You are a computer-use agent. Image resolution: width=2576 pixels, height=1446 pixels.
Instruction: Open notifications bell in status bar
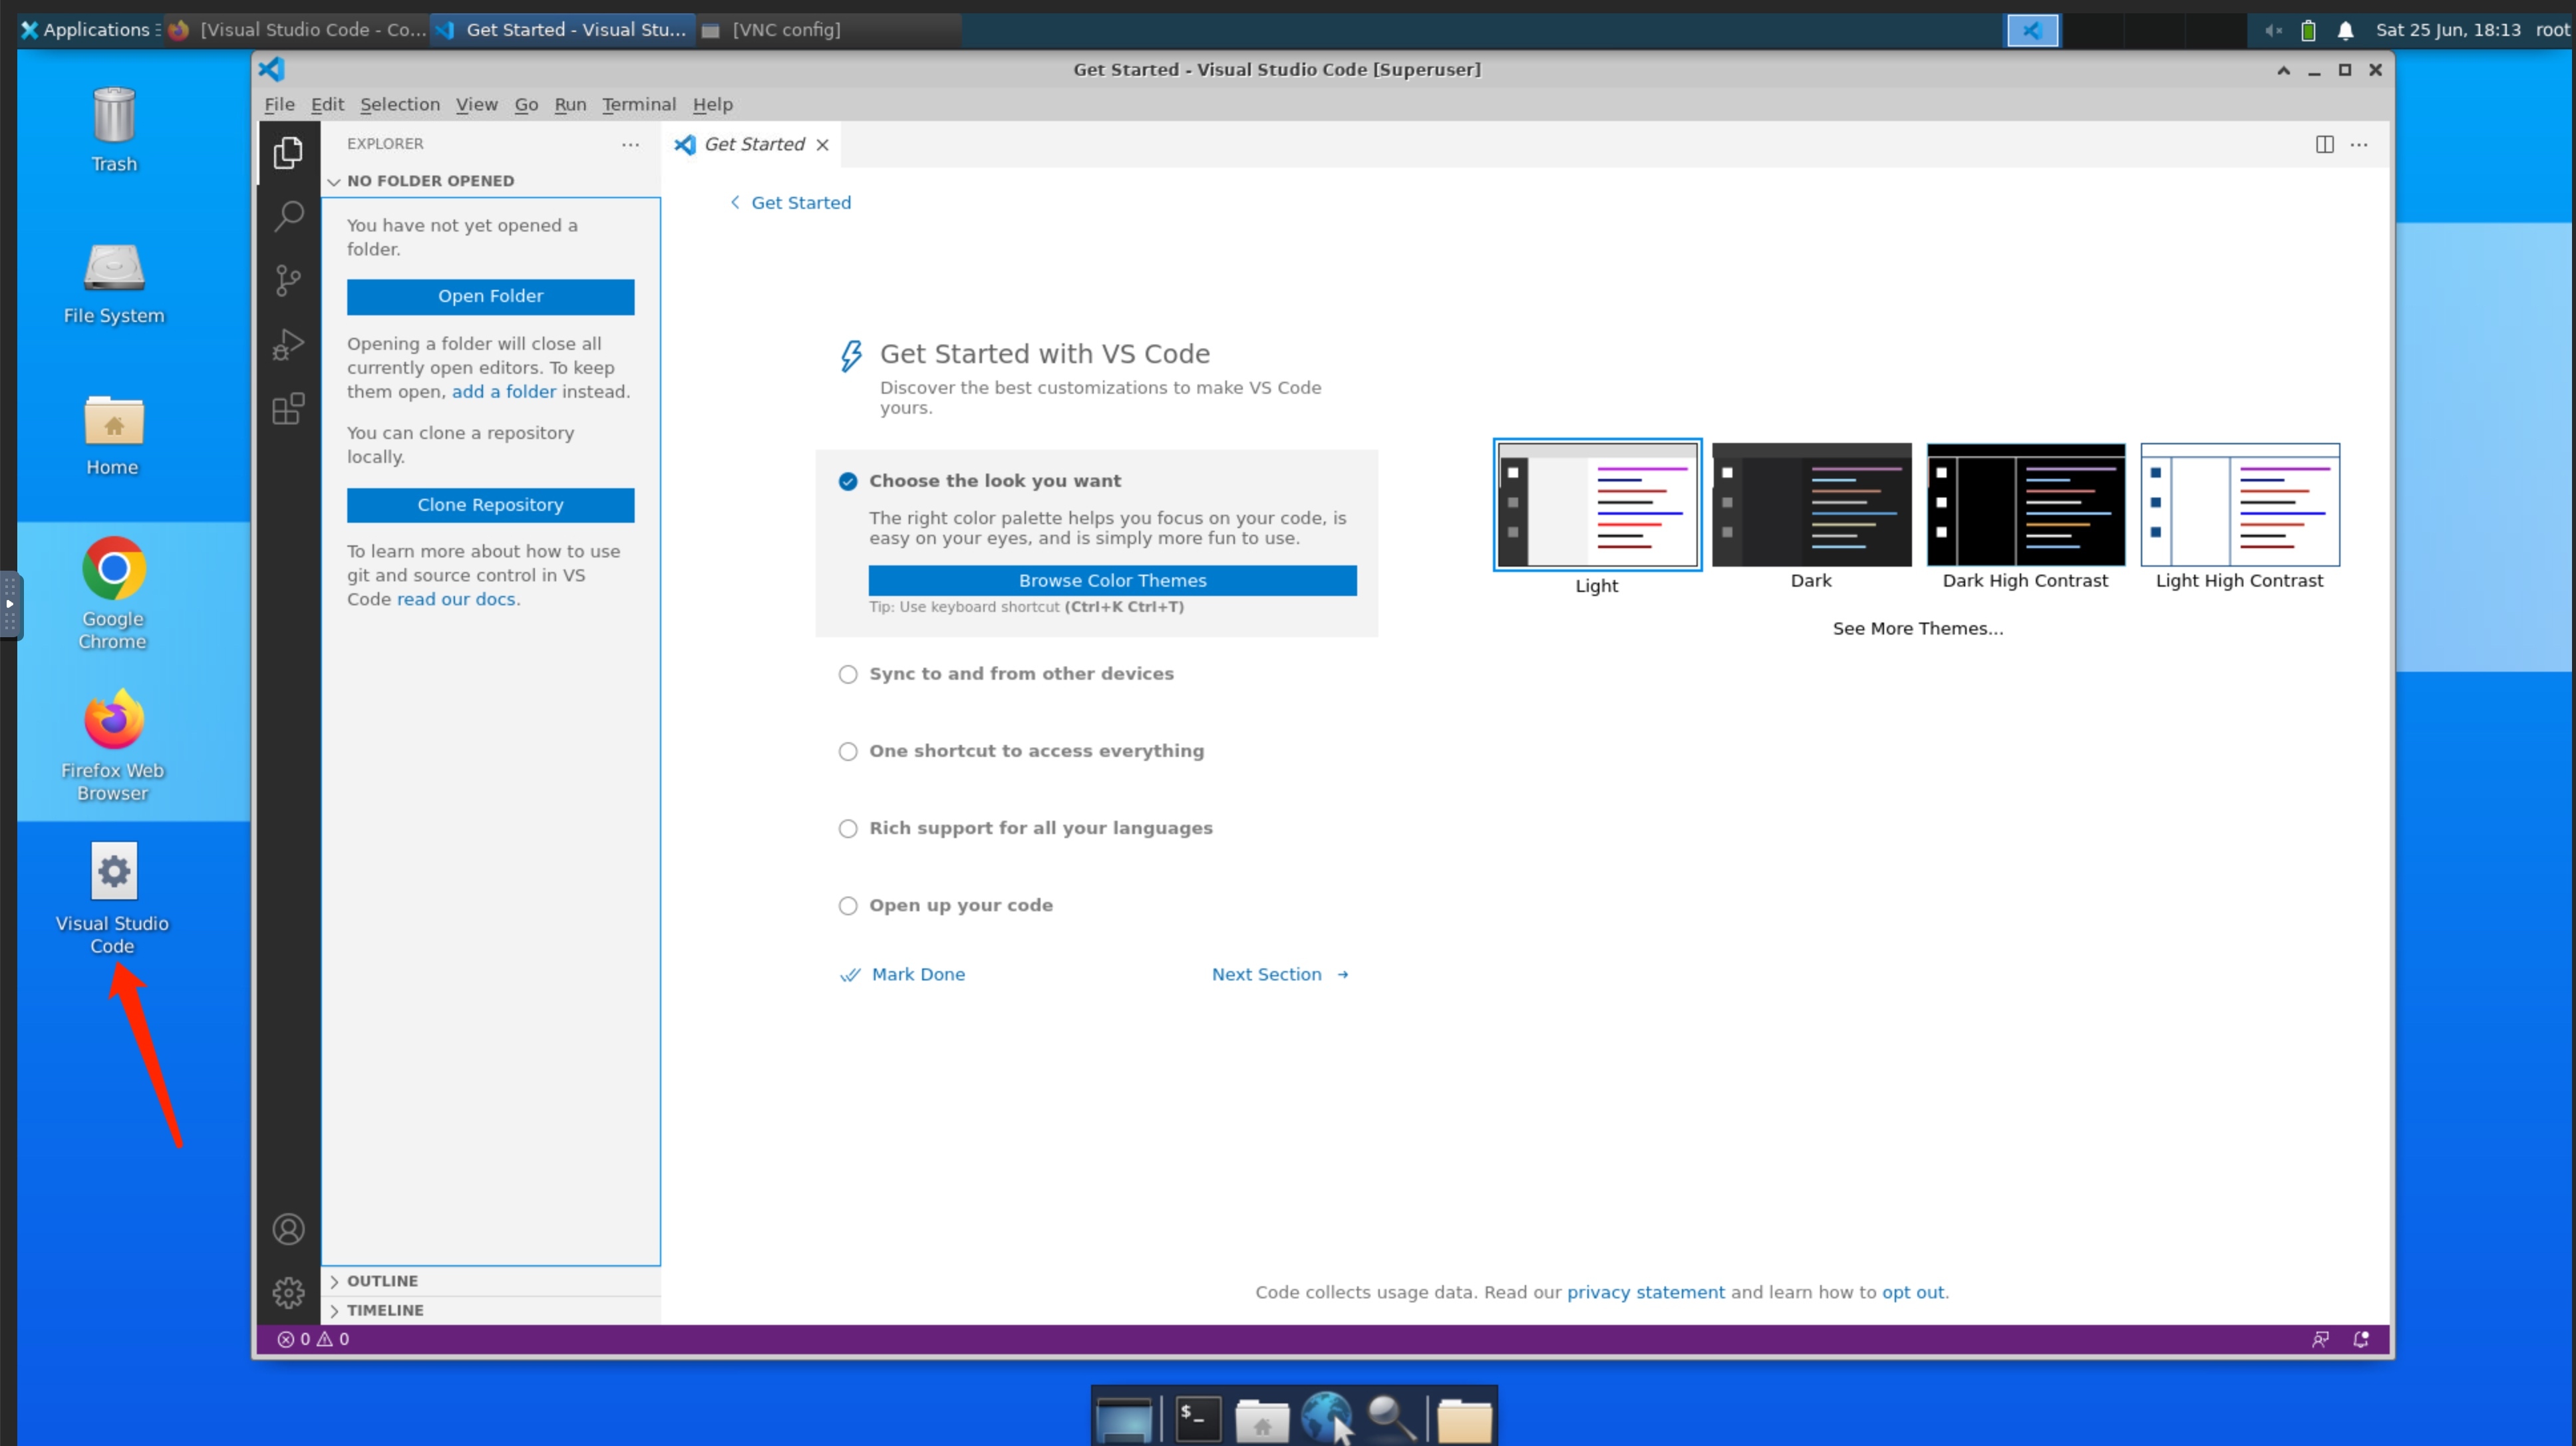click(2361, 1338)
